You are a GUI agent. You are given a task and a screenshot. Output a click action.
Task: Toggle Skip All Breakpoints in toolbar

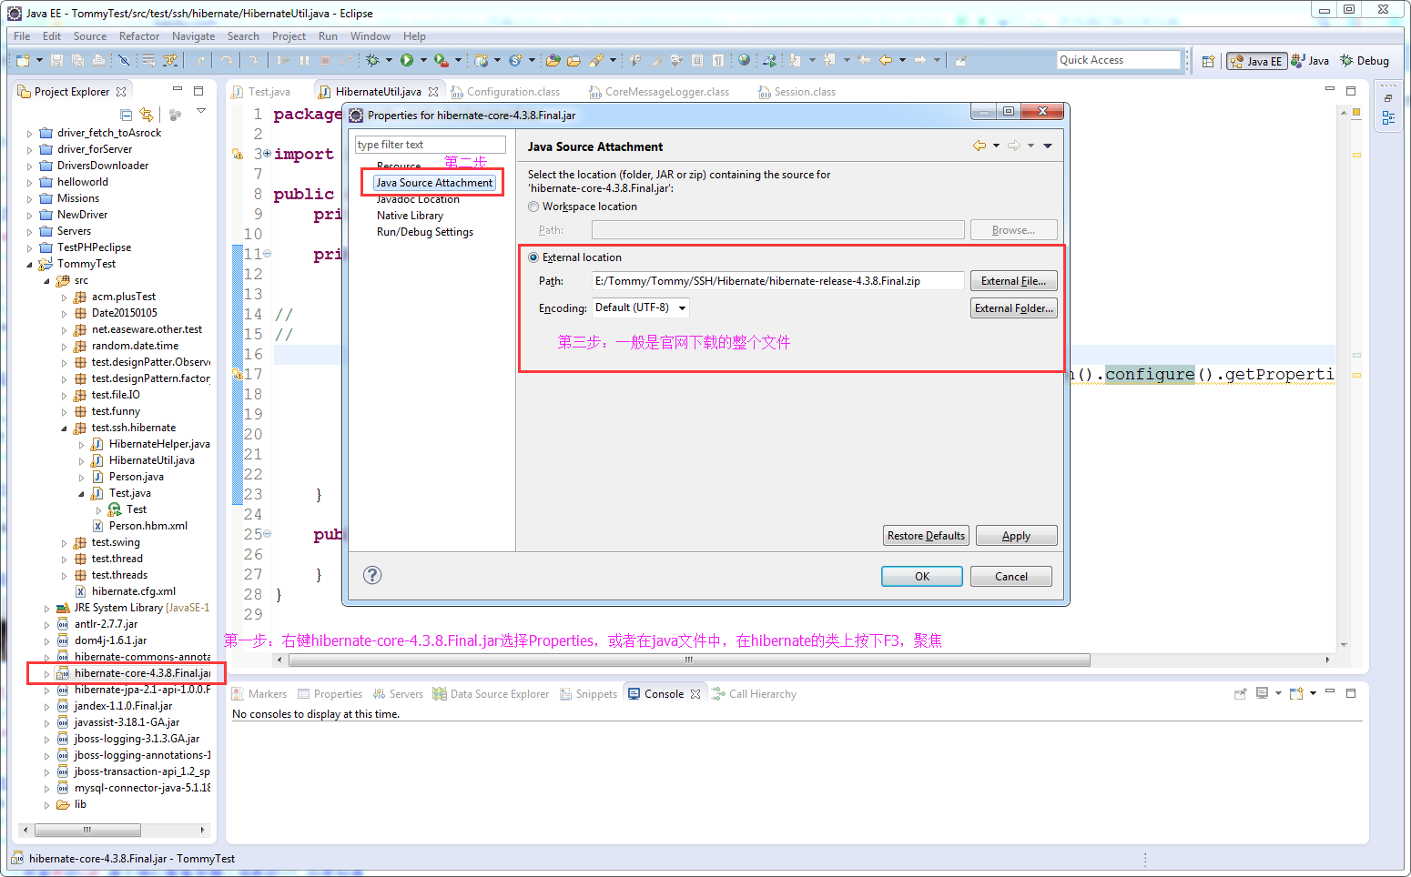124,60
